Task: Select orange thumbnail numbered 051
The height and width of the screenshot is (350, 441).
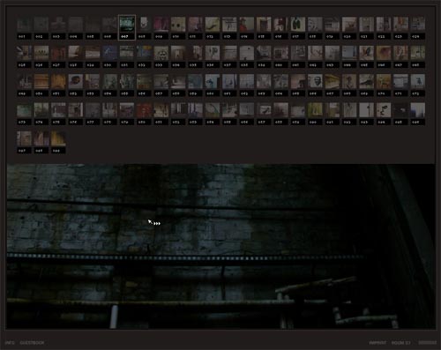Action: [x=58, y=81]
